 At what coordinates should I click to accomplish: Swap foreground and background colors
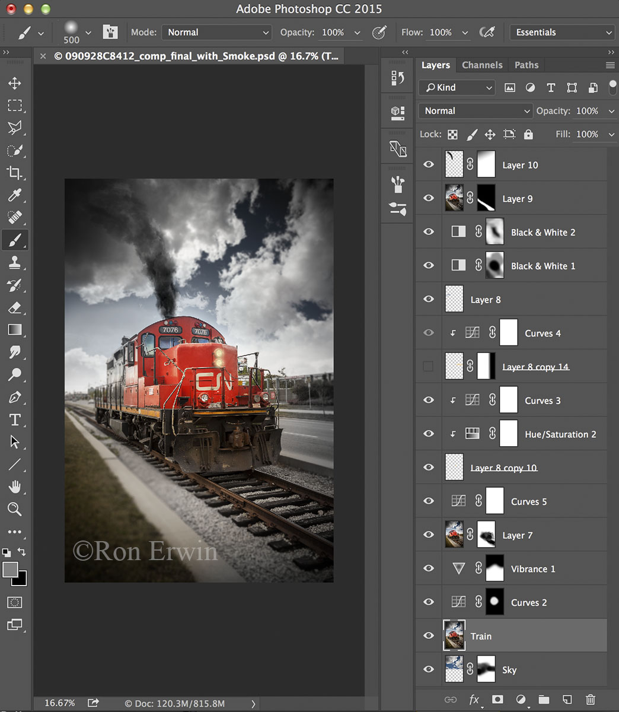23,551
